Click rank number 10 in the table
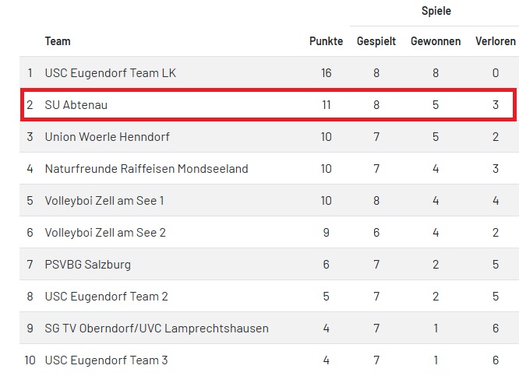Image resolution: width=519 pixels, height=383 pixels. [30, 360]
